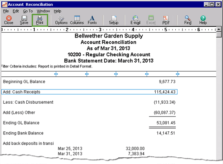The width and height of the screenshot is (223, 164).
Task: Click the first column resize handle
Action: (56, 74)
